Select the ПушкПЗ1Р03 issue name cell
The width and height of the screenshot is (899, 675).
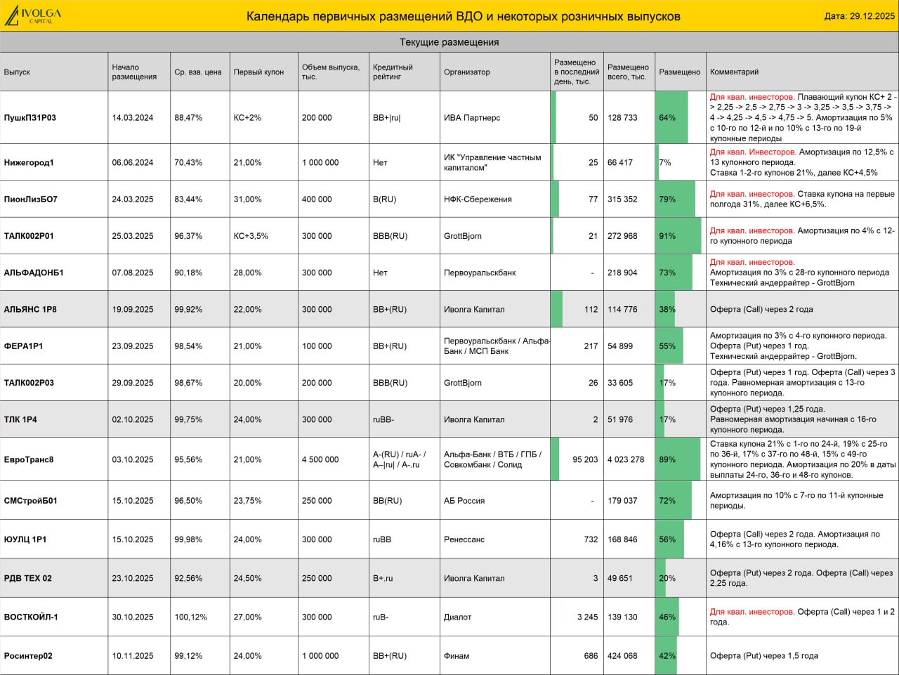54,117
